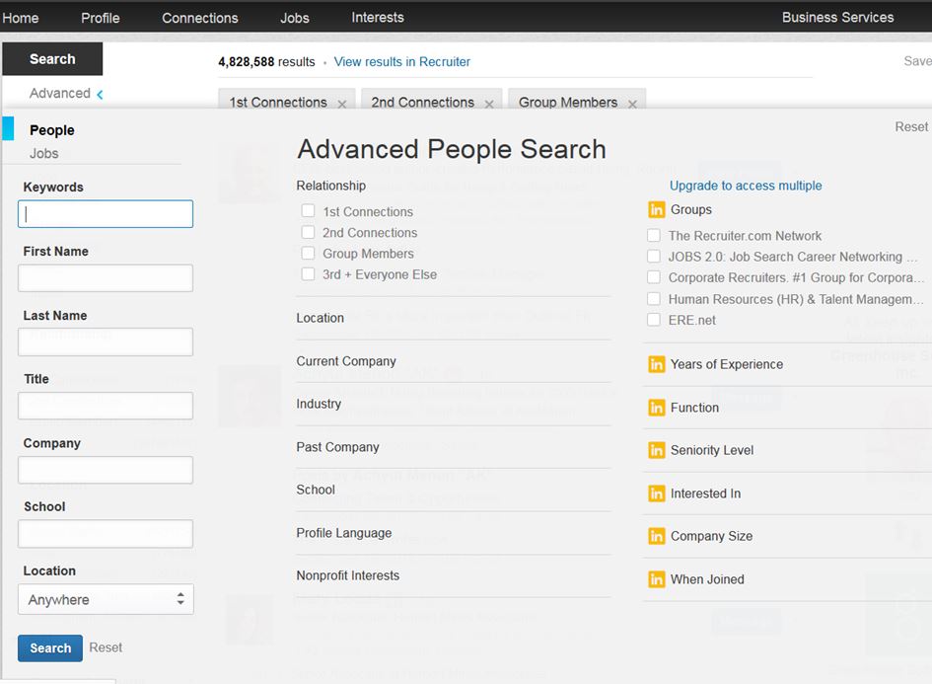Open the Connections menu
Viewport: 932px width, 684px height.
click(x=199, y=18)
